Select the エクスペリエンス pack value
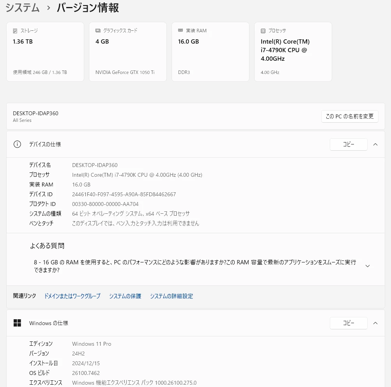The image size is (391, 387). (134, 382)
